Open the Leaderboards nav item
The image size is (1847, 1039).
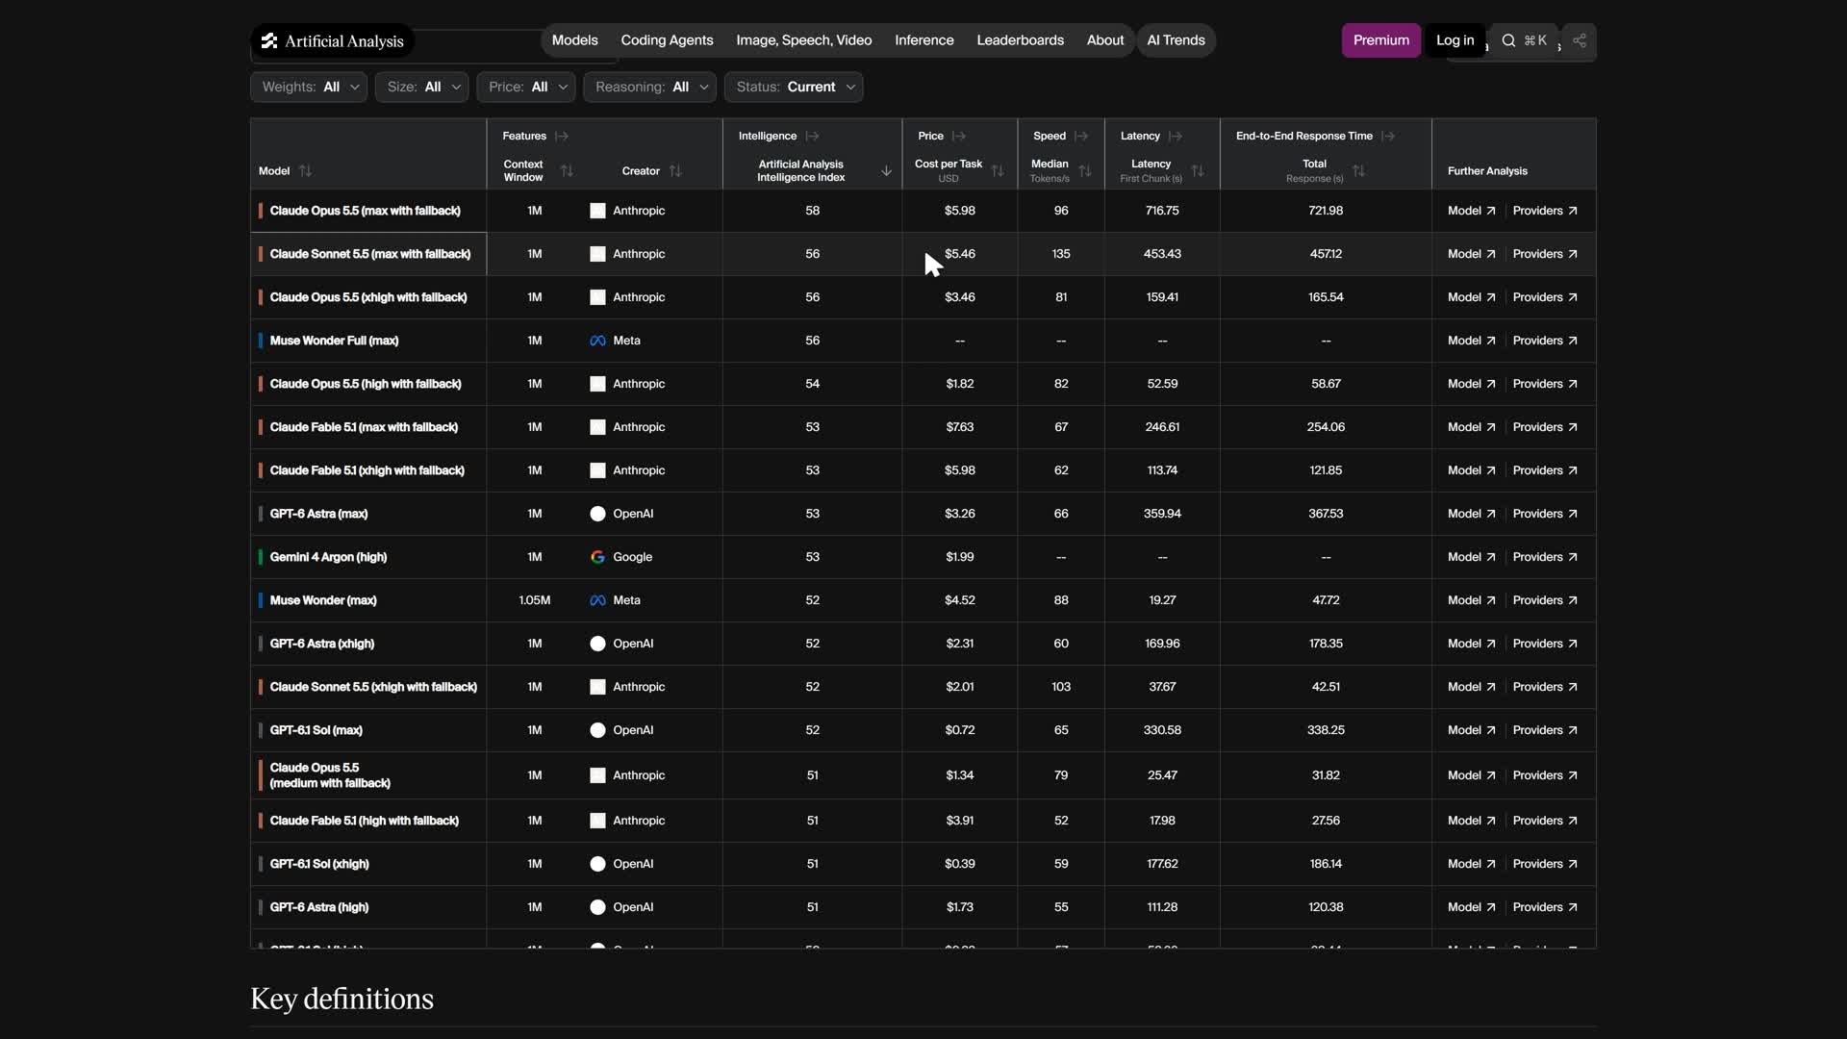(x=1020, y=40)
